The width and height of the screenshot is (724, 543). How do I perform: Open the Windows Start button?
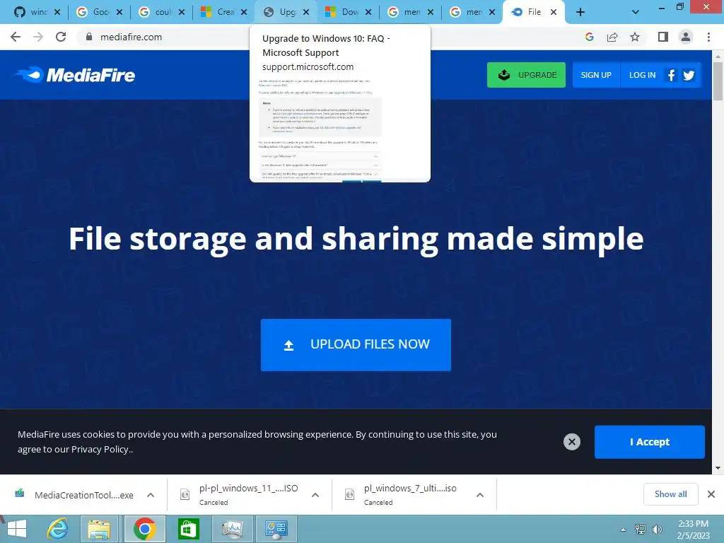click(x=17, y=529)
